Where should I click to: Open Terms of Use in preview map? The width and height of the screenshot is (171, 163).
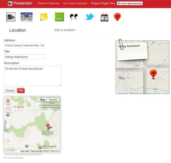(x=165, y=93)
